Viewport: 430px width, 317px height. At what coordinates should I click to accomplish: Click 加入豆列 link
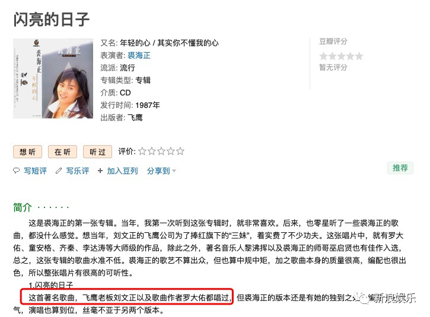122,171
